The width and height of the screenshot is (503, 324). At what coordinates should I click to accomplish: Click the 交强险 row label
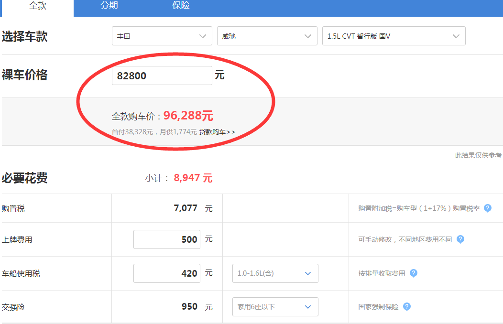(13, 307)
